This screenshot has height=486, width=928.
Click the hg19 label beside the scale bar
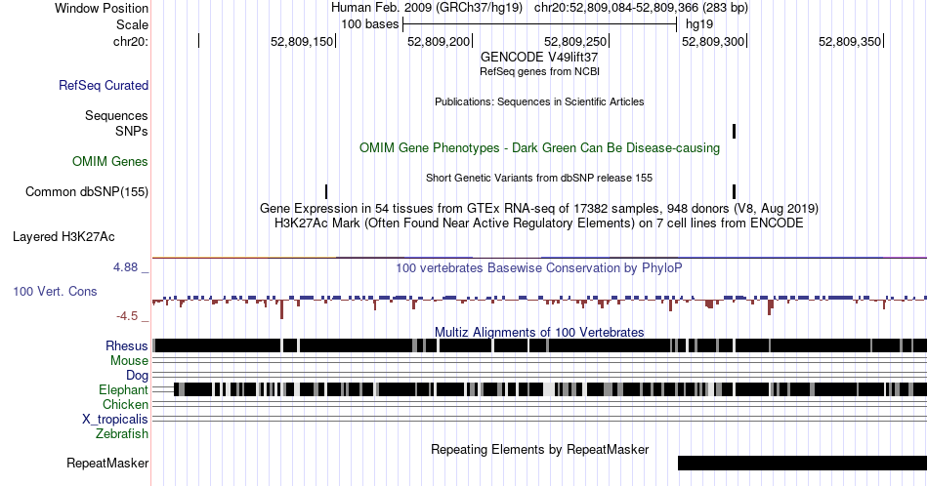(x=699, y=24)
